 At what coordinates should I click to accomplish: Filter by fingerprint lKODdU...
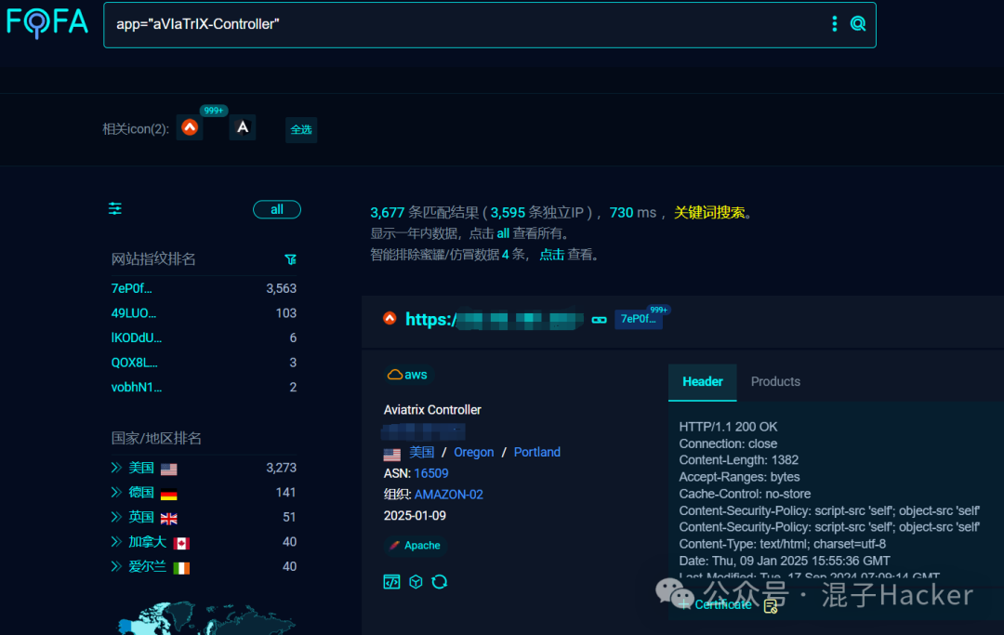tap(137, 338)
